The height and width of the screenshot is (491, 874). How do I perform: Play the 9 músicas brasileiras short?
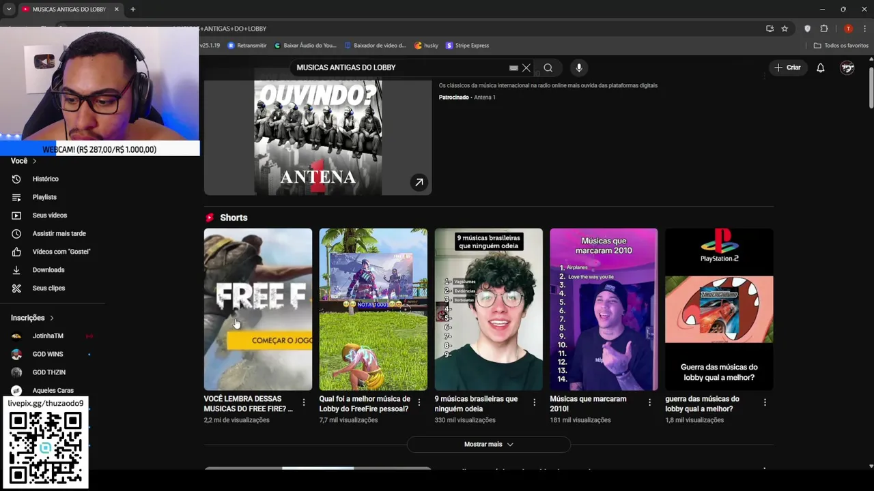489,309
